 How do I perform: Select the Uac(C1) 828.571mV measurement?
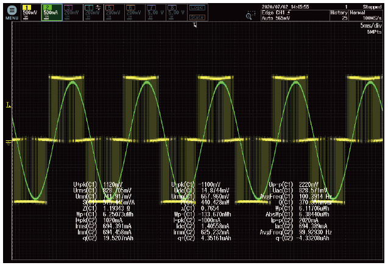300,190
